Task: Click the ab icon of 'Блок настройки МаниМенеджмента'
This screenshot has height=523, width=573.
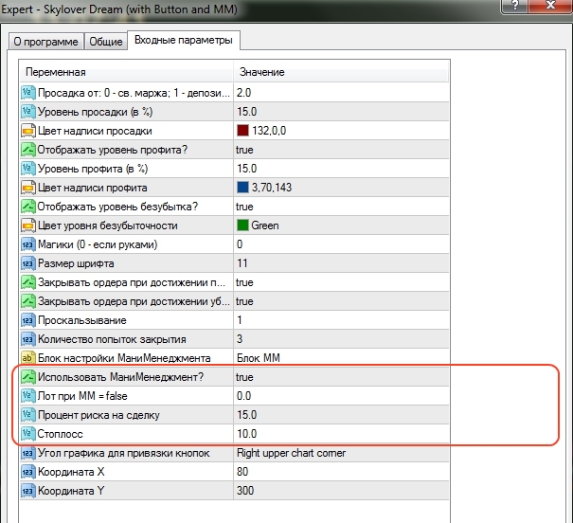Action: 28,358
